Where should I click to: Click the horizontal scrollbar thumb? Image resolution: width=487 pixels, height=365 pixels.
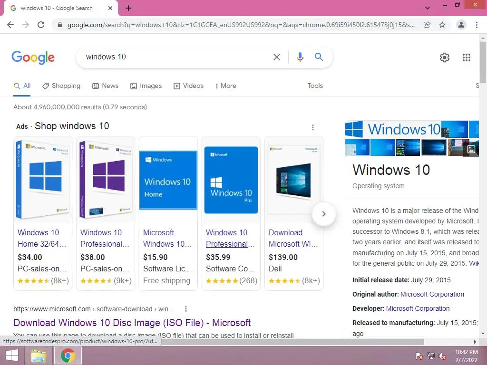tap(292, 342)
